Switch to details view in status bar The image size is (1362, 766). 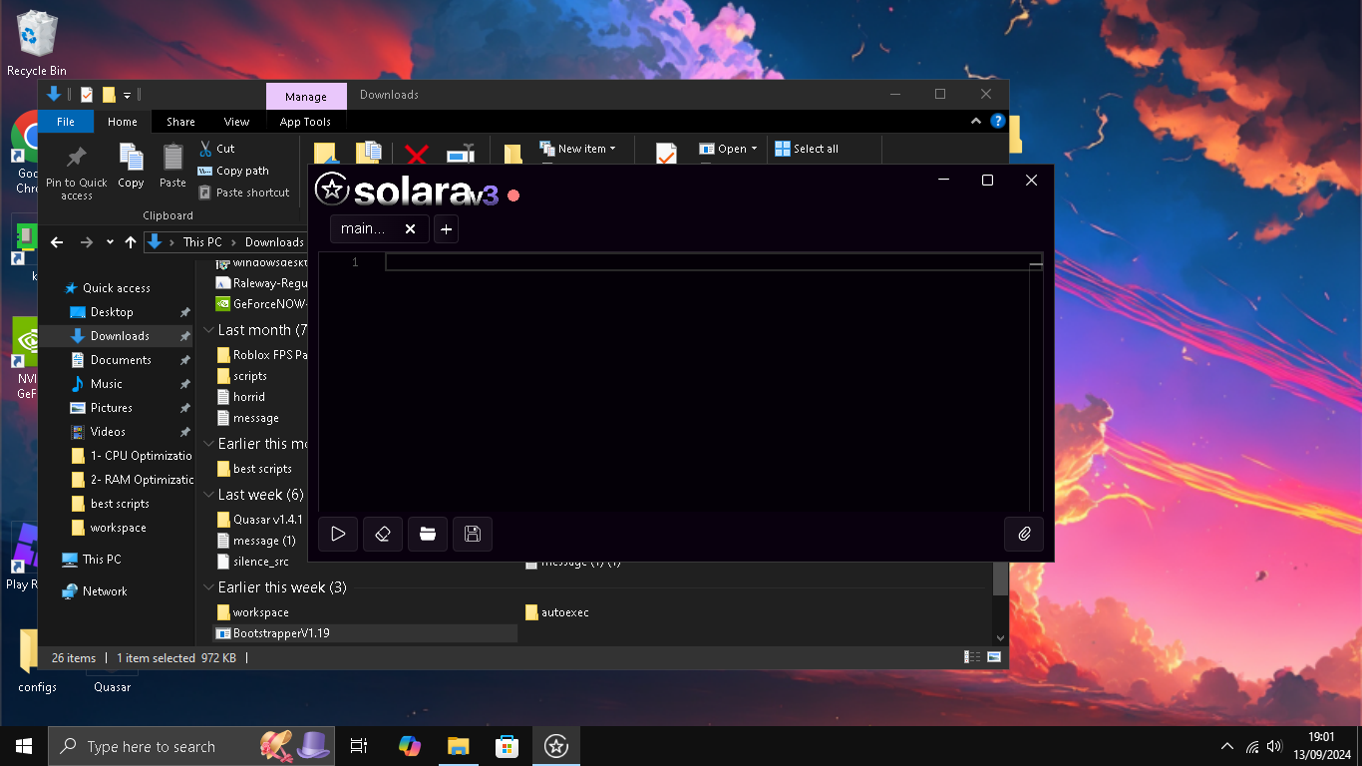(x=972, y=657)
